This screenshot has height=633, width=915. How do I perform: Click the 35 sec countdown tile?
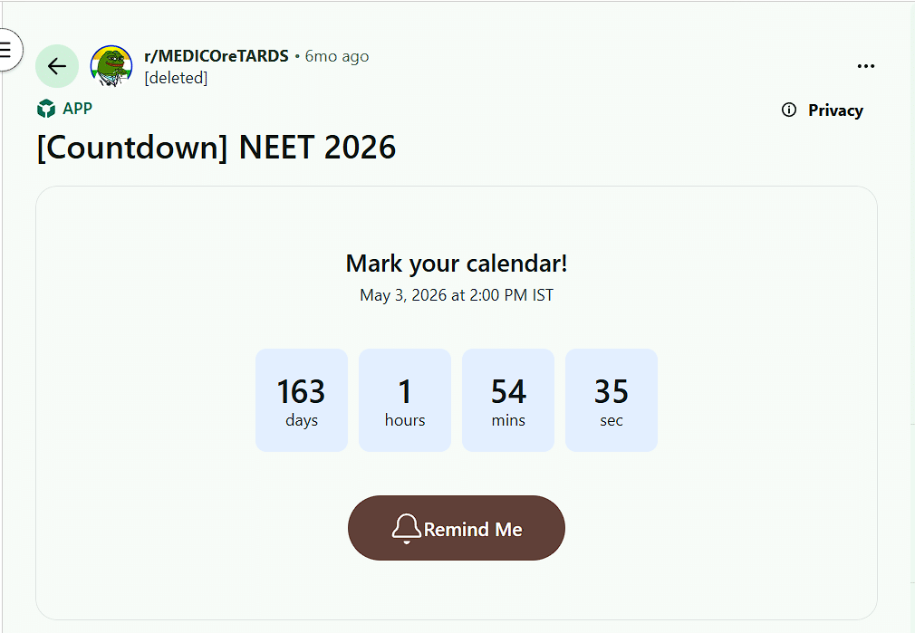pyautogui.click(x=611, y=399)
